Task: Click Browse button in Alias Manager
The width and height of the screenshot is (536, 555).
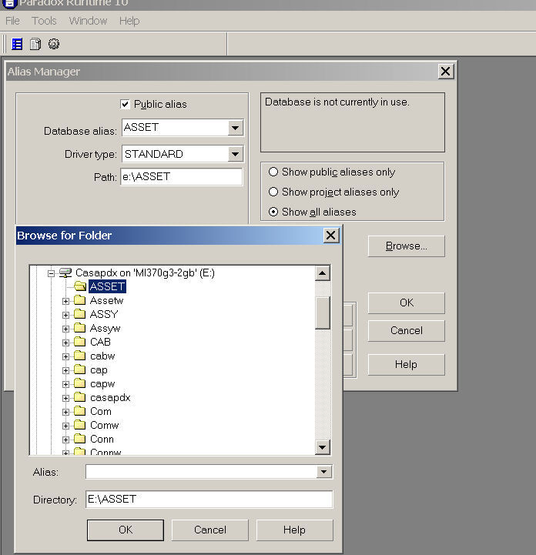Action: pos(407,246)
